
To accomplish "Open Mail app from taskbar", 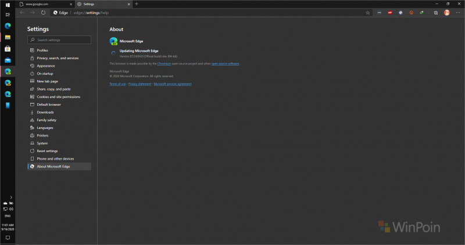I will click(8, 60).
